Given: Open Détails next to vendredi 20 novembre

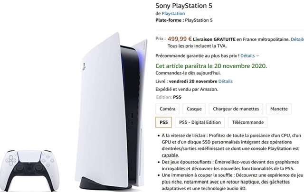Looking at the screenshot, I should click(226, 81).
